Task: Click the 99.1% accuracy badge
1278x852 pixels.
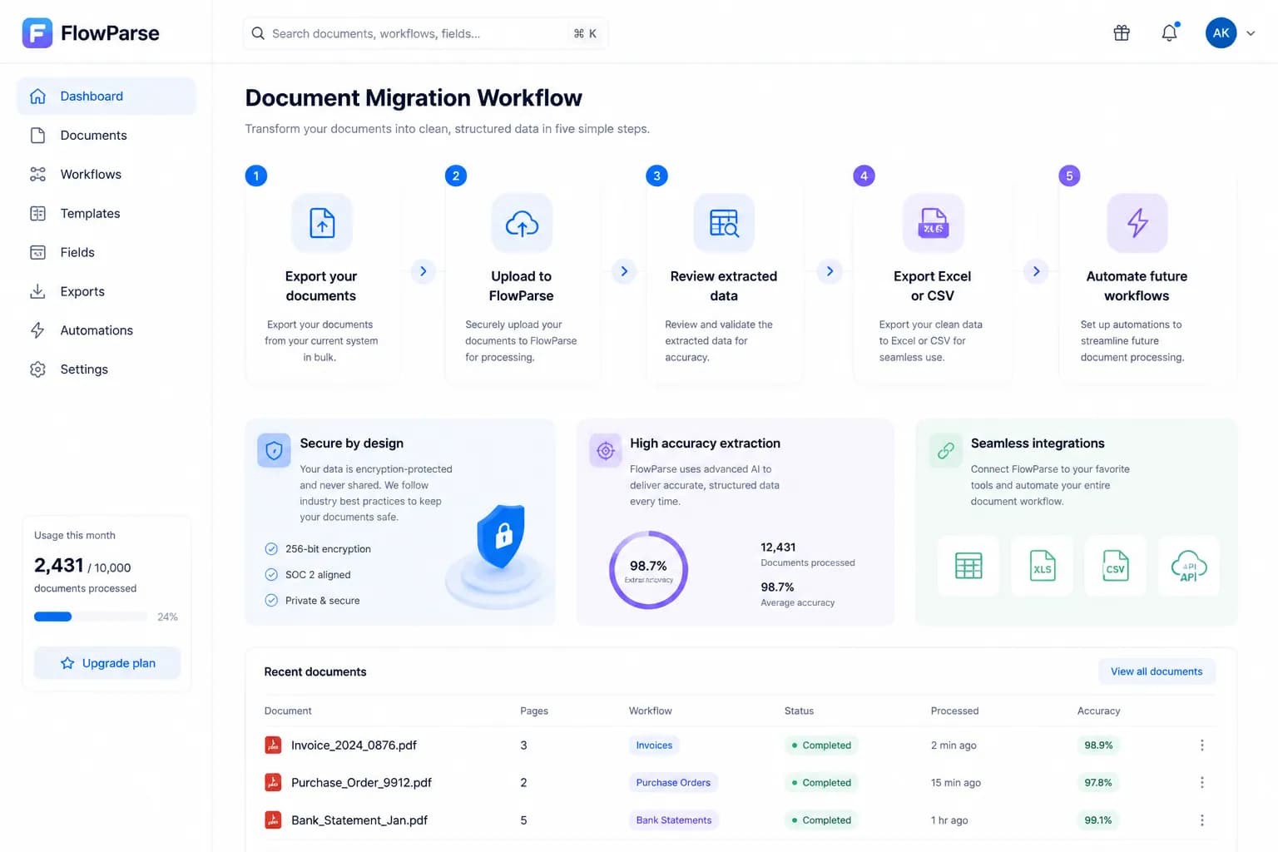Action: (1098, 820)
